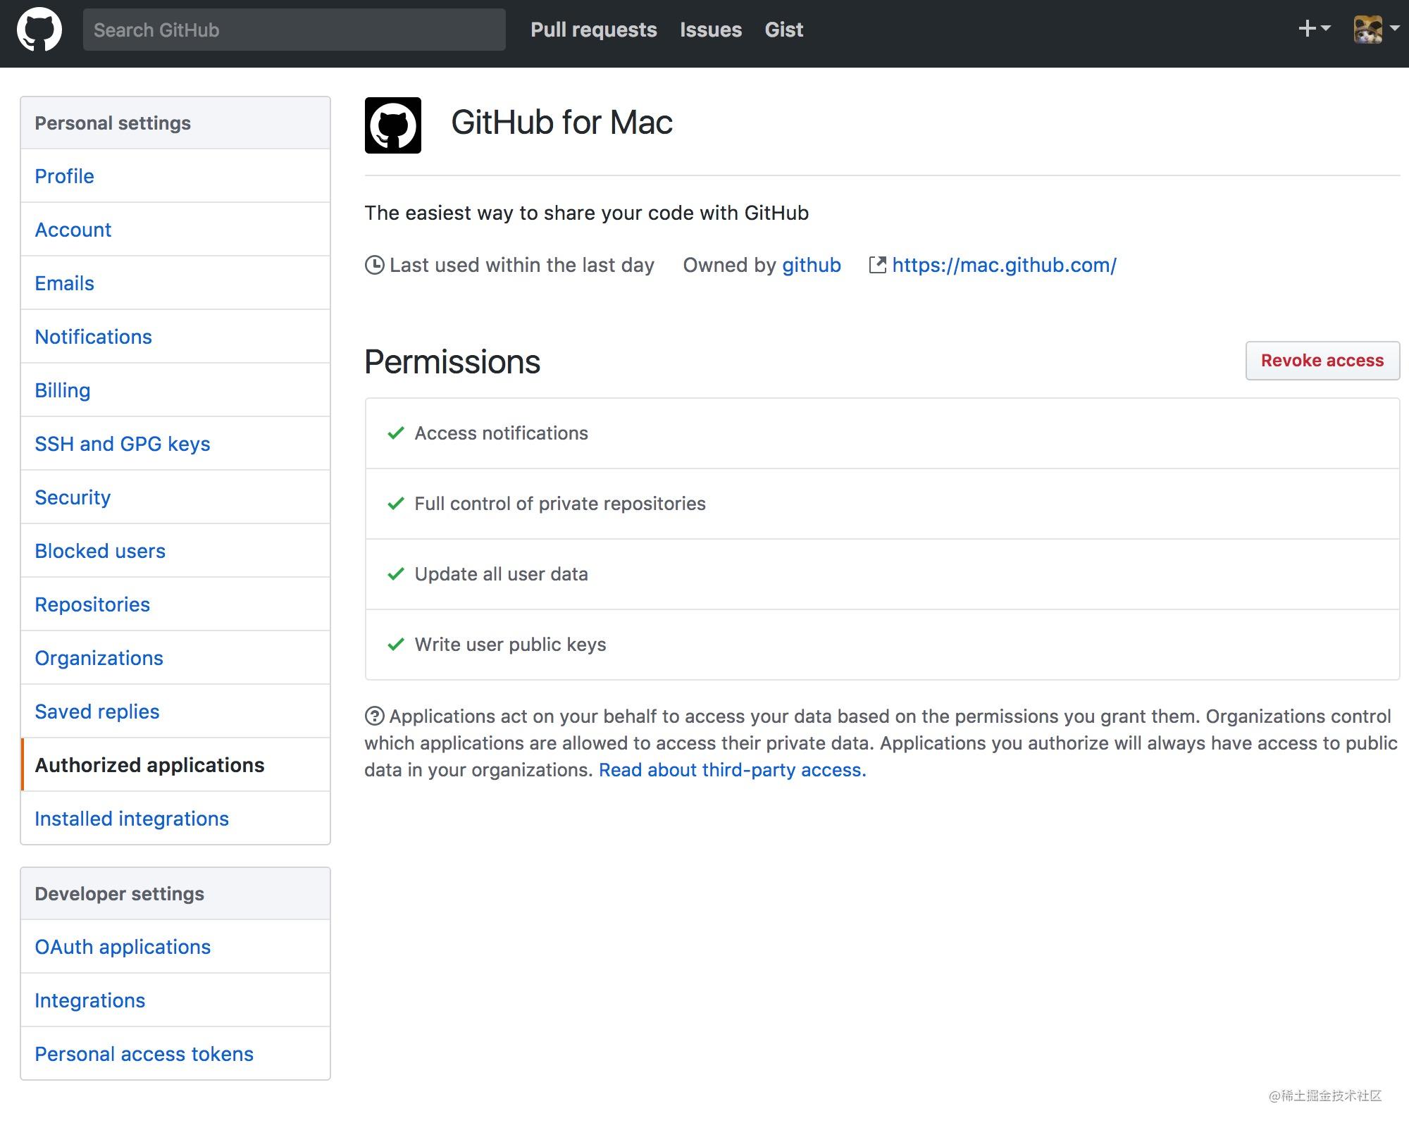Click the plus icon in the header
1409x1130 pixels.
[1307, 29]
